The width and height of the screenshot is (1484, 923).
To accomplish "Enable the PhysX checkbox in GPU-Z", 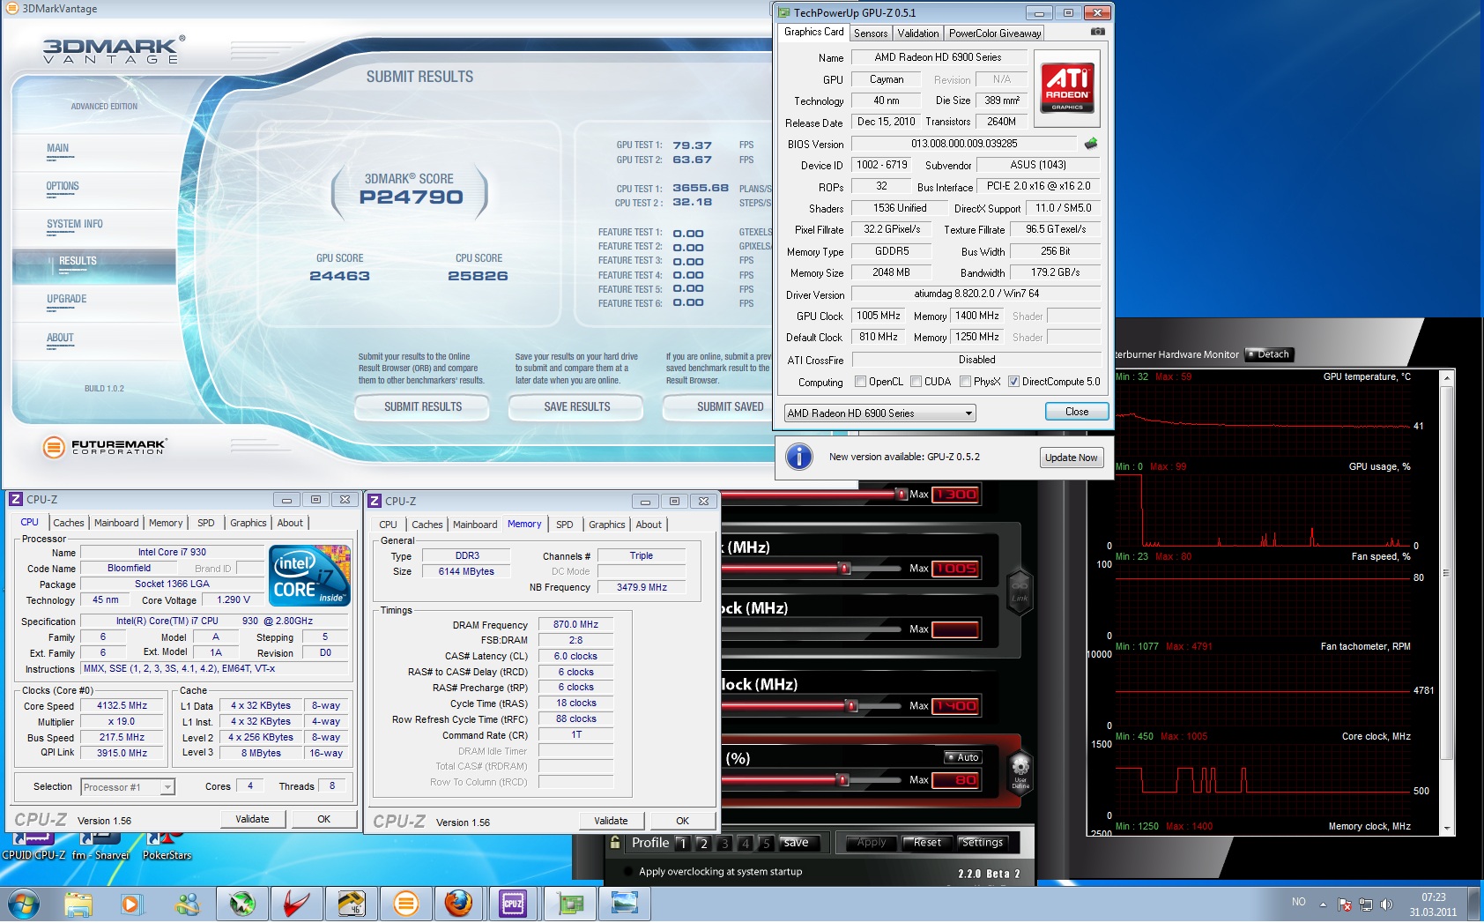I will [x=966, y=382].
